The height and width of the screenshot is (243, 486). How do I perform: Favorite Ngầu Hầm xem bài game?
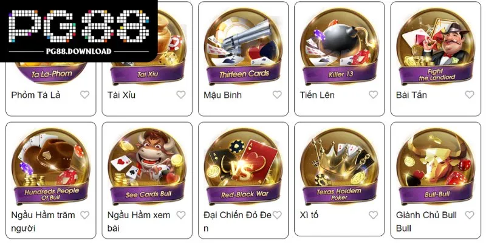181,215
